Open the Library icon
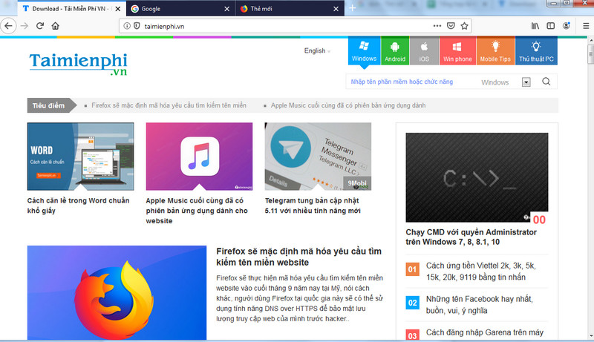The height and width of the screenshot is (342, 594). click(x=535, y=26)
